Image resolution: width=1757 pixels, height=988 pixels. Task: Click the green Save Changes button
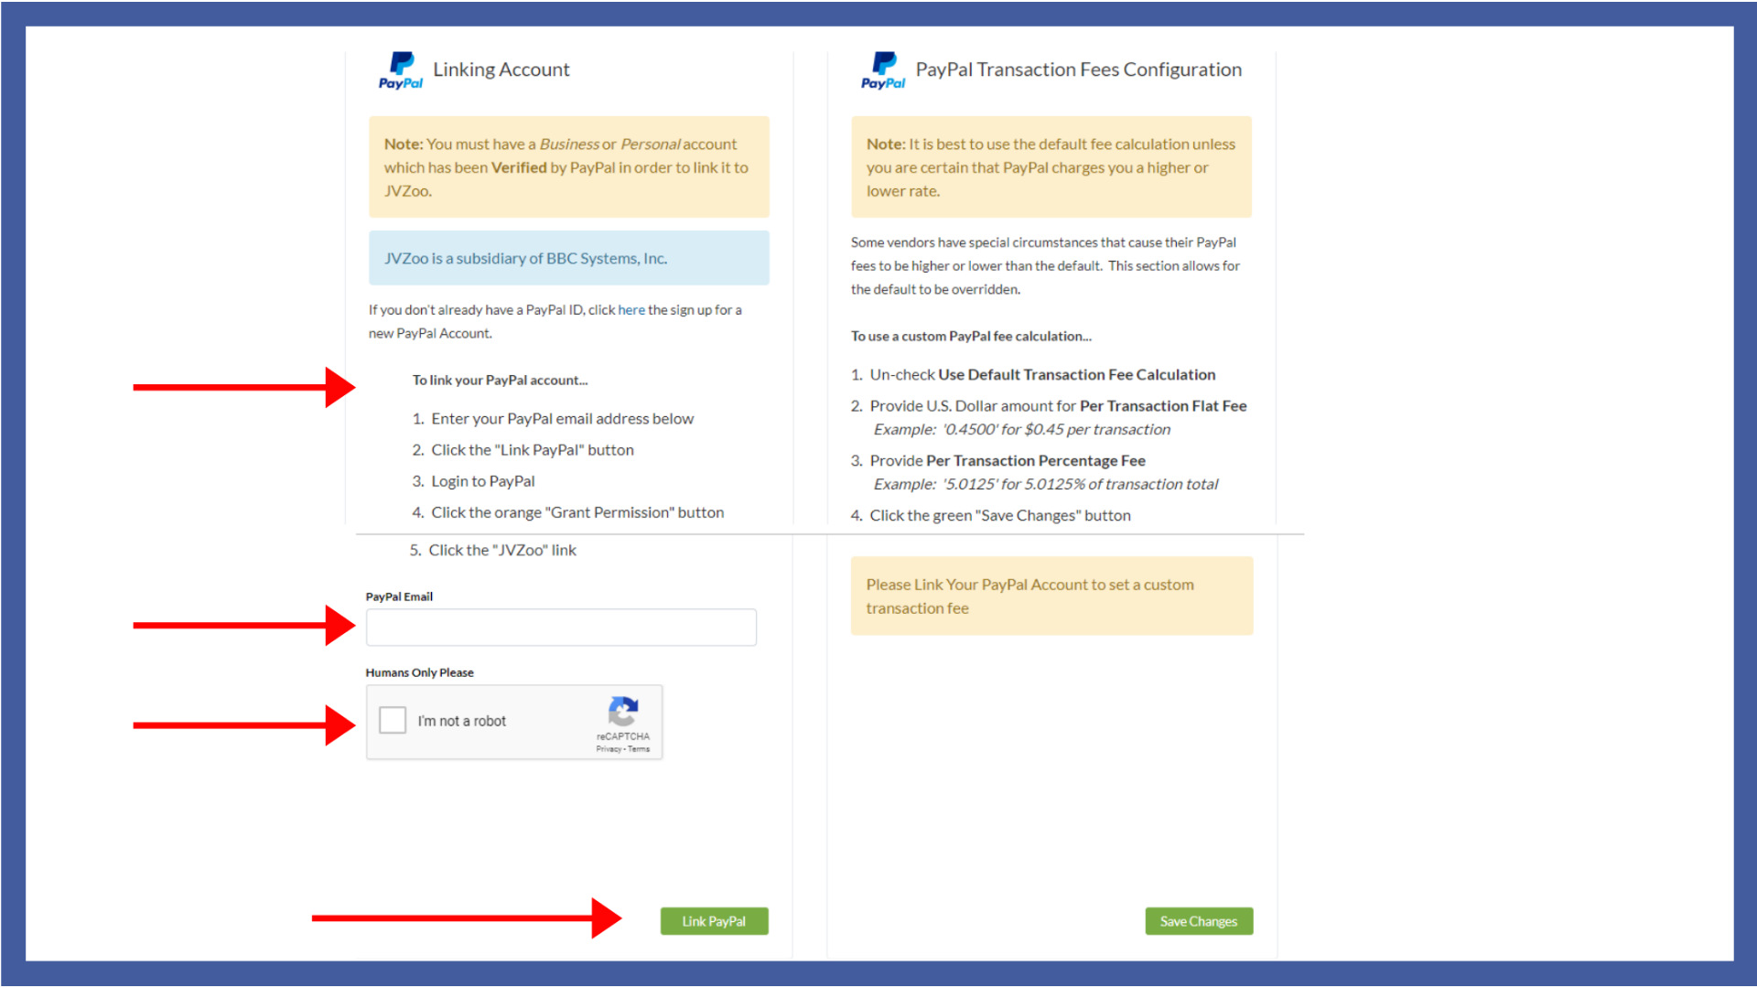click(1199, 921)
